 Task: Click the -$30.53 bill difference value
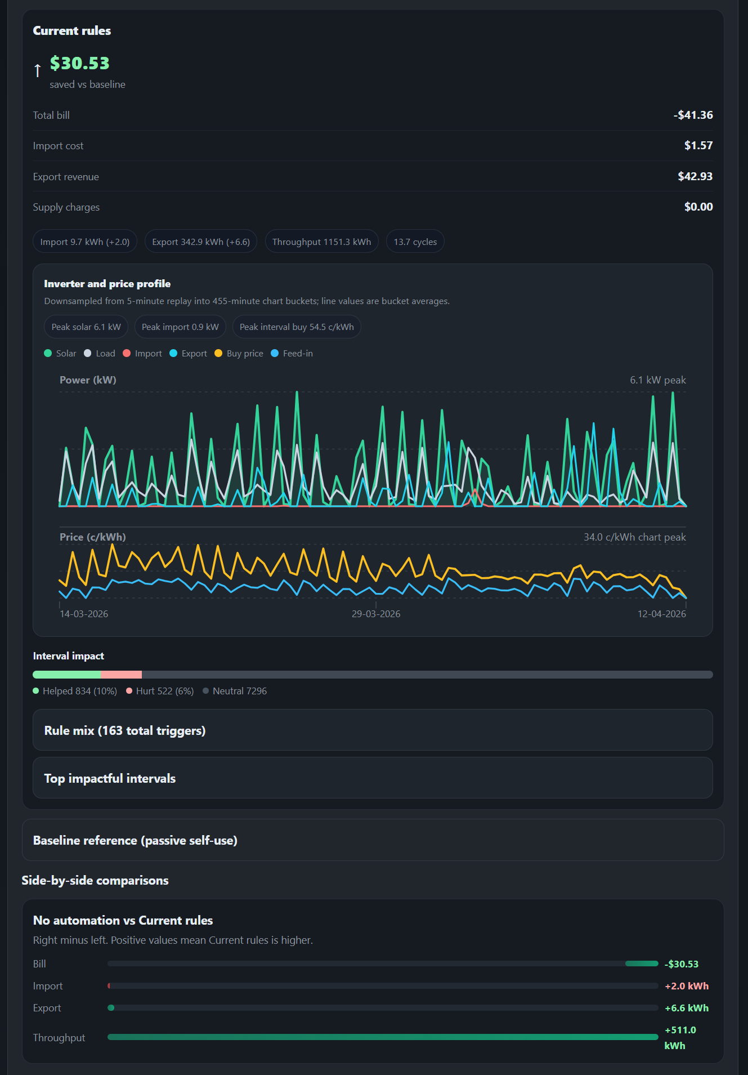click(682, 964)
